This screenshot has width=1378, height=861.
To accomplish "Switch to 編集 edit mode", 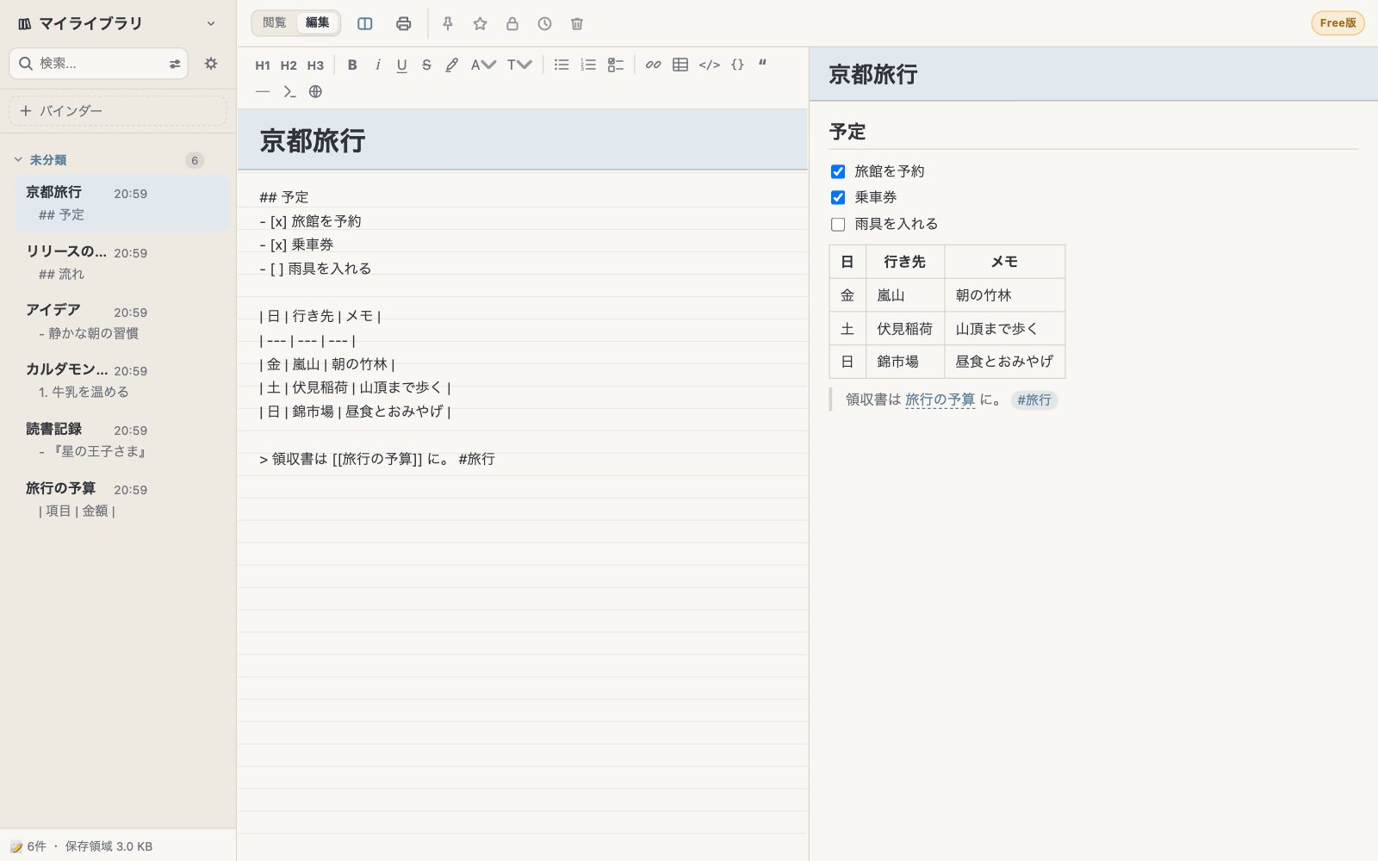I will tap(318, 23).
